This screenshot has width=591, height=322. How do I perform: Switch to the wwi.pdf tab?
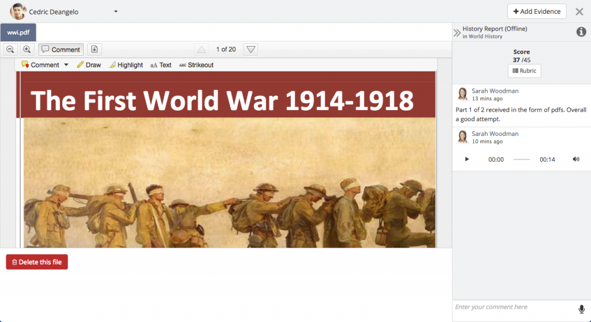(x=18, y=32)
